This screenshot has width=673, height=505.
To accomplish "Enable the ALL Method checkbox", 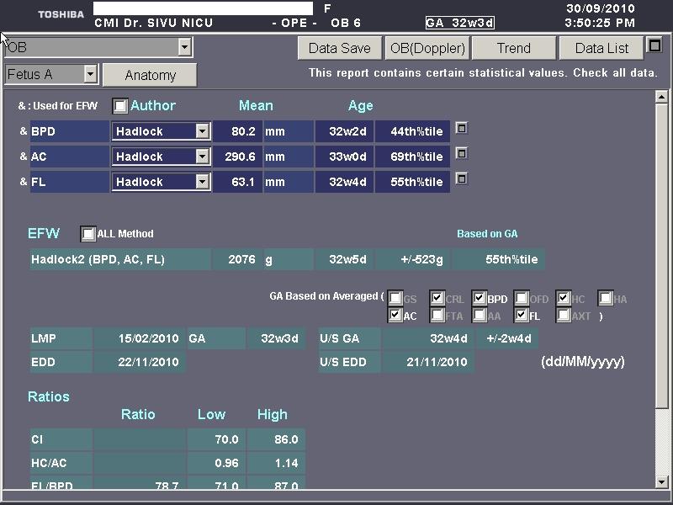I will (87, 234).
